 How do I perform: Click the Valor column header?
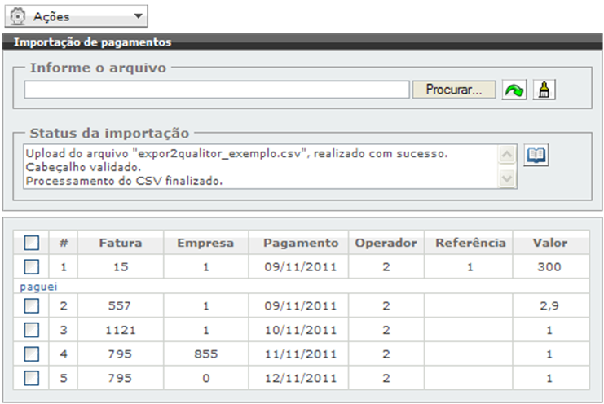pyautogui.click(x=550, y=243)
